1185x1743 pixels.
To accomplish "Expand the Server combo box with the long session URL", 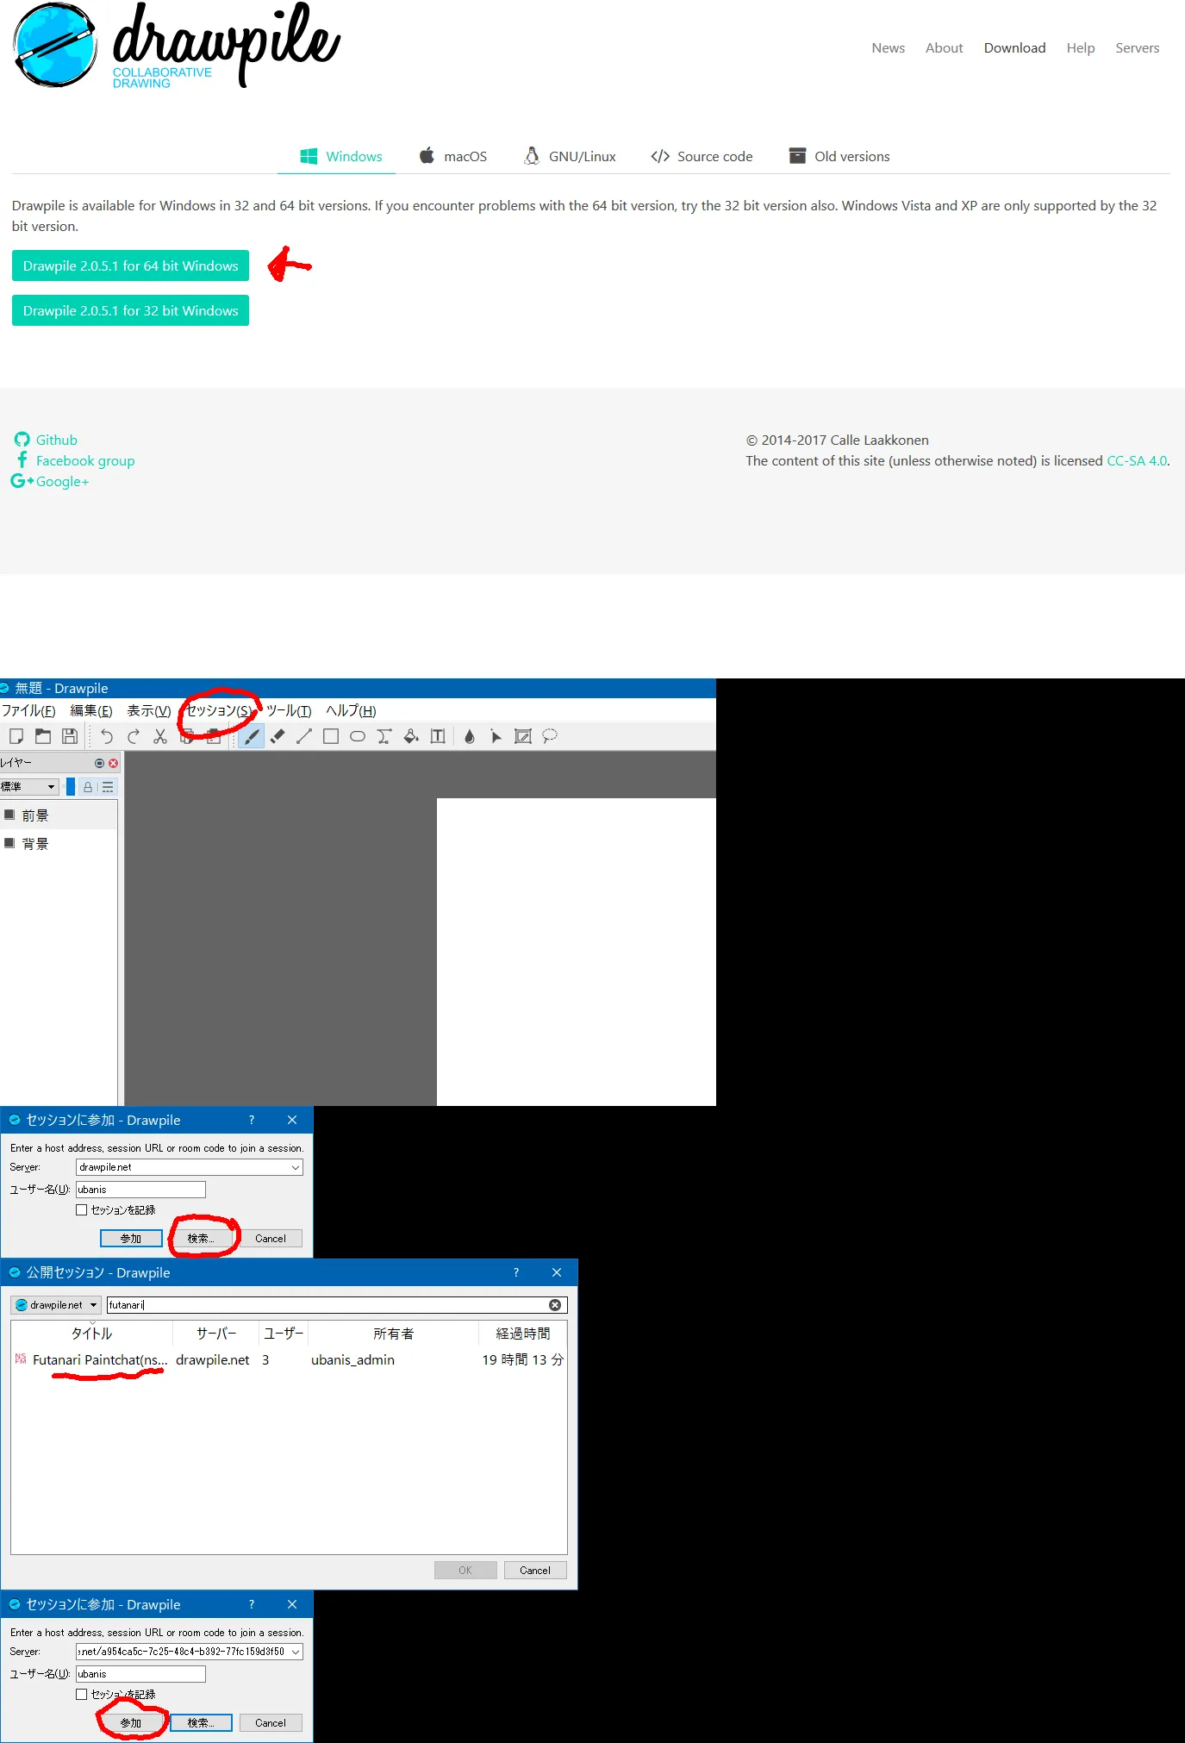I will point(296,1652).
